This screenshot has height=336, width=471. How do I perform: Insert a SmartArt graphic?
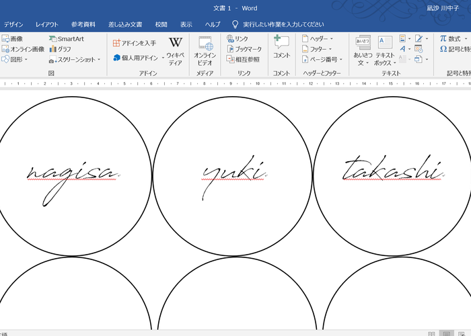67,39
